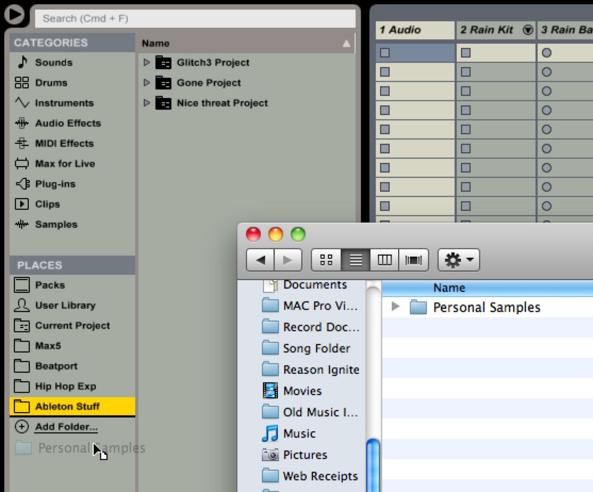Select the highlighted Ableton Stuff folder
This screenshot has width=593, height=492.
click(x=72, y=406)
